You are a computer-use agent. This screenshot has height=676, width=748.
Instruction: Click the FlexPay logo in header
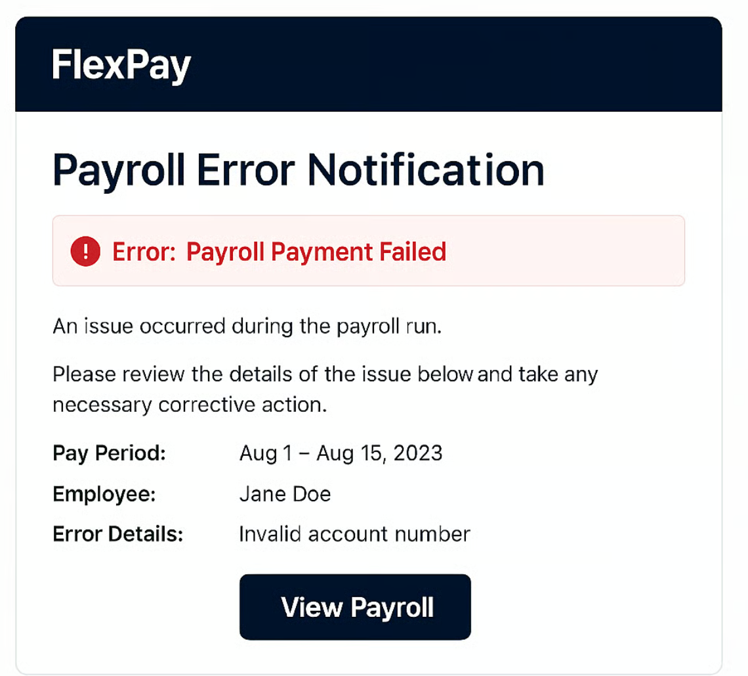point(121,66)
